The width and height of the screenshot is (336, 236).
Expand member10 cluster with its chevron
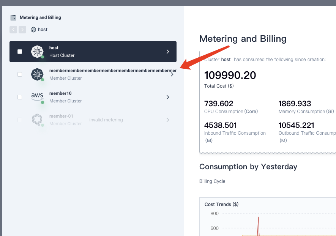168,97
